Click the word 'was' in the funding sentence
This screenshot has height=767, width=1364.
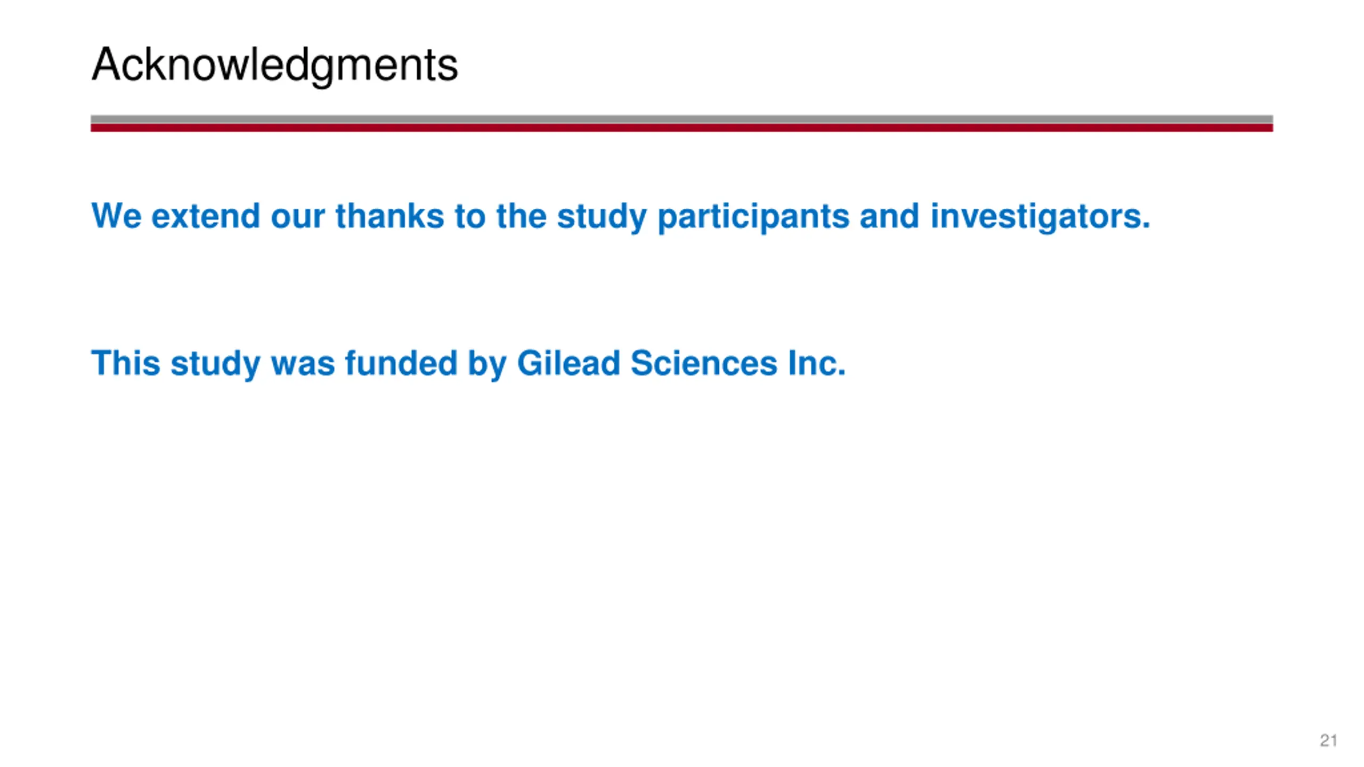pyautogui.click(x=303, y=363)
